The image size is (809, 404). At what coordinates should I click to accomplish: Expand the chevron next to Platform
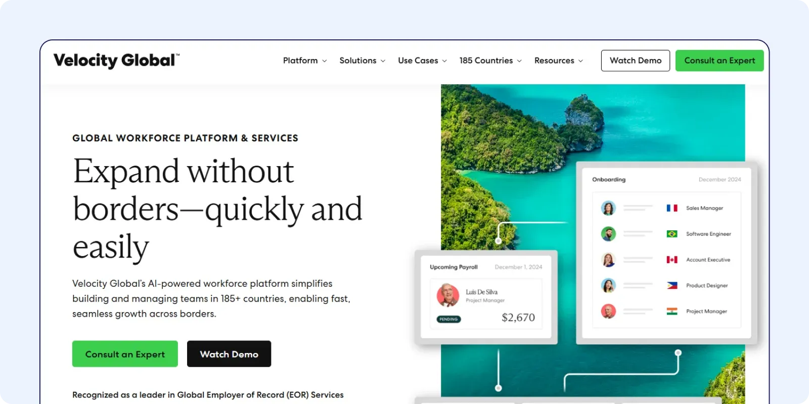(325, 61)
